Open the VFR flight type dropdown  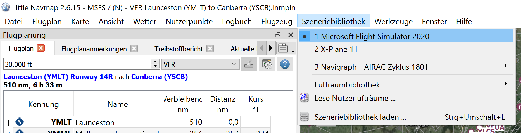pyautogui.click(x=201, y=64)
